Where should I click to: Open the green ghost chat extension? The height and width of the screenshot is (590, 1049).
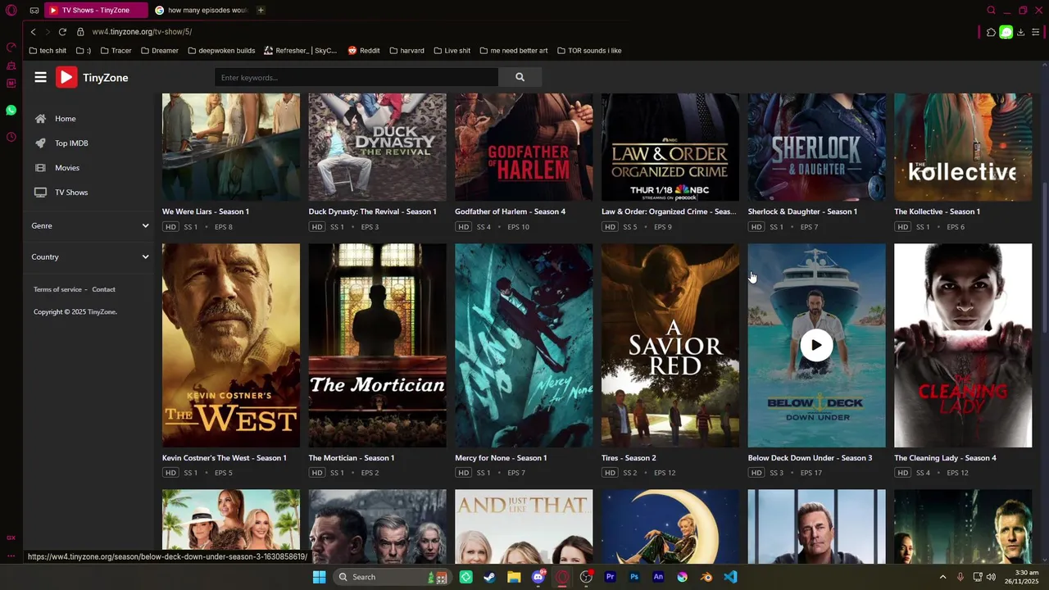1006,32
